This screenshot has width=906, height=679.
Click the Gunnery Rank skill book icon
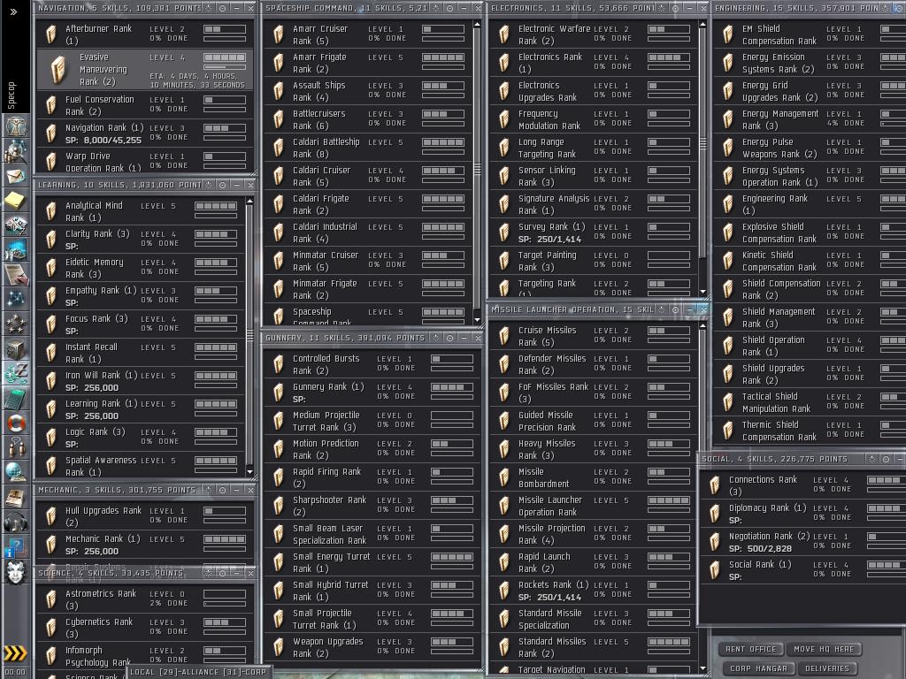click(279, 393)
